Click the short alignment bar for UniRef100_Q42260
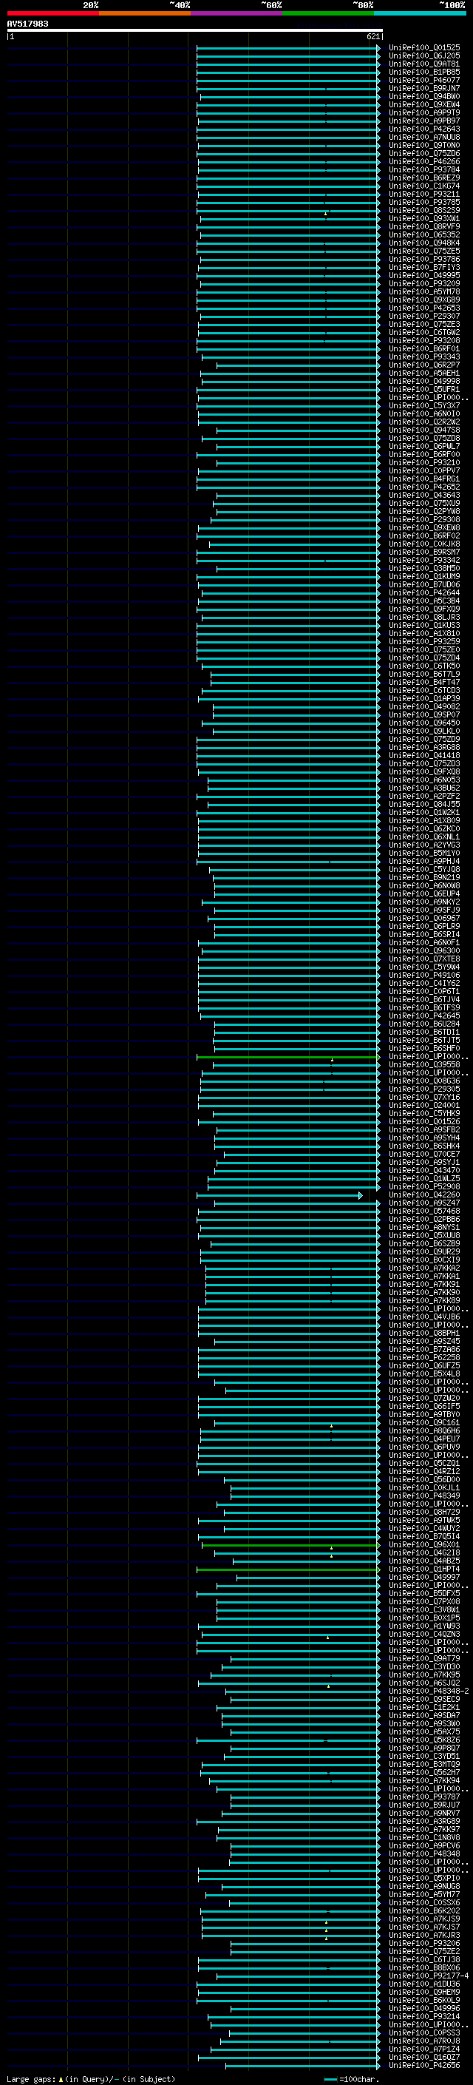Viewport: 473px width, 2085px height. [x=279, y=1194]
